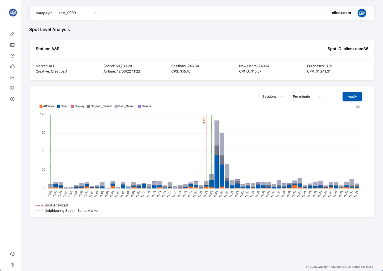Viewport: 383px width, 271px height.
Task: Click Neighboring Spot in Same Market legend
Action: click(67, 211)
